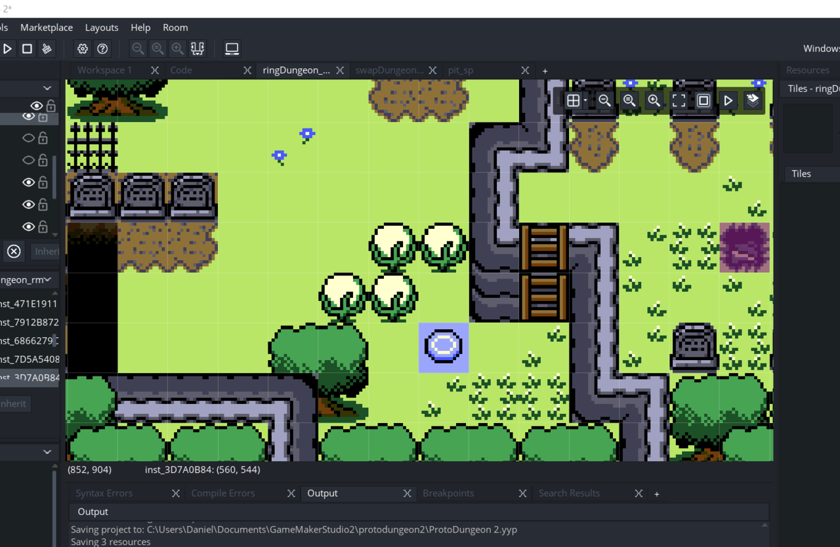Collapse the layers panel chevron

(47, 88)
